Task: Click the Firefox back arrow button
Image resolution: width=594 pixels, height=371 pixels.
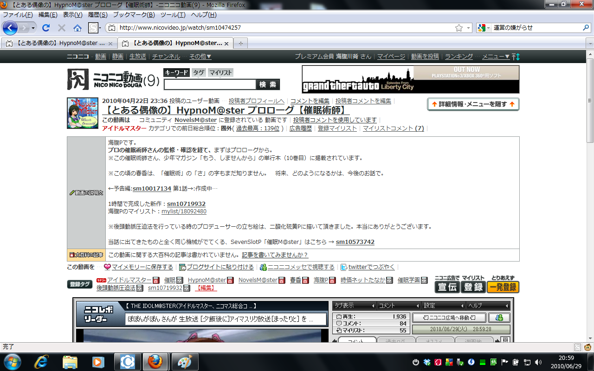Action: click(x=10, y=28)
